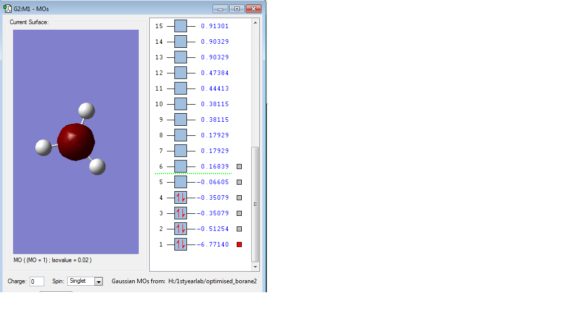Open the Spin dropdown arrow
The width and height of the screenshot is (579, 326).
(x=99, y=281)
